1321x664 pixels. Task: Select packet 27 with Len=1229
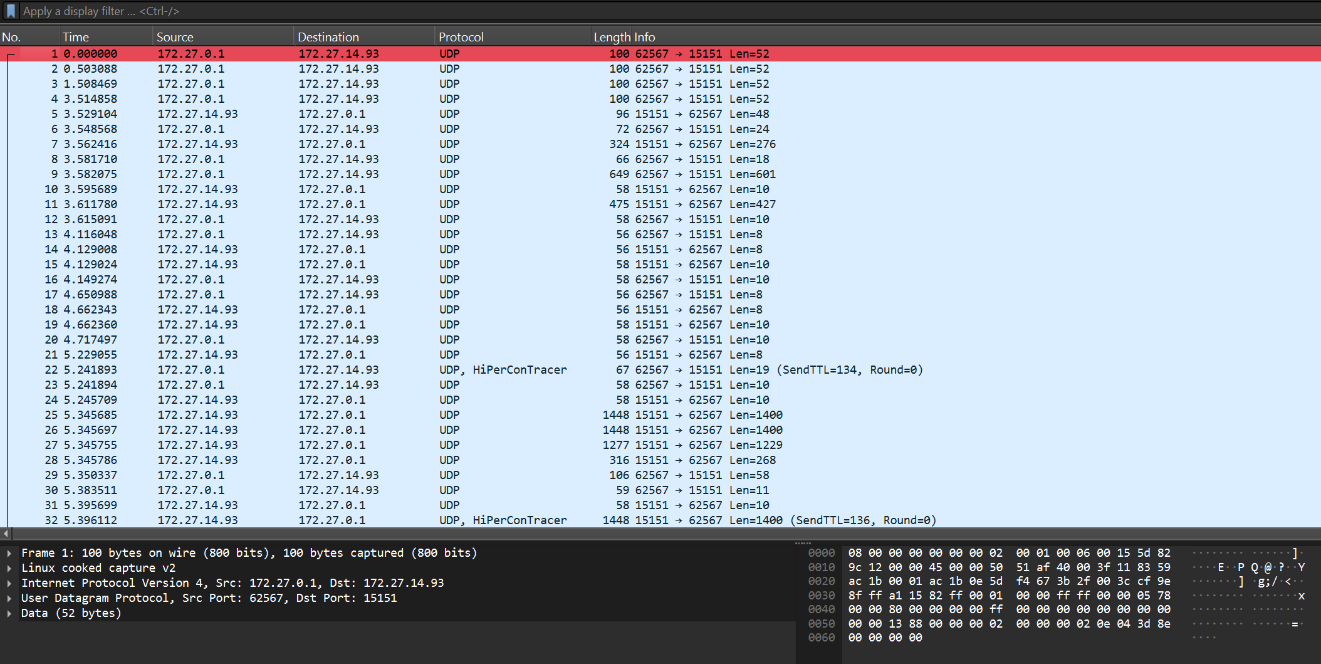[x=660, y=445]
